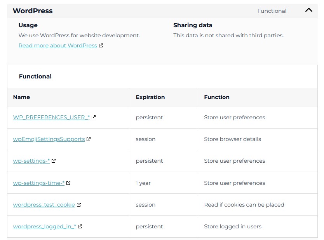Click the Name column header
Screen dimensions: 324x240
21,97
